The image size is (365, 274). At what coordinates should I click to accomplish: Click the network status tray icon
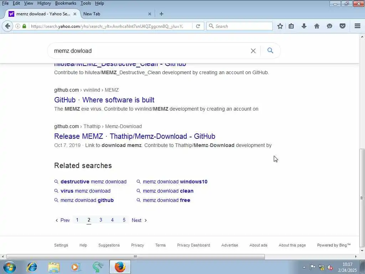click(x=322, y=267)
